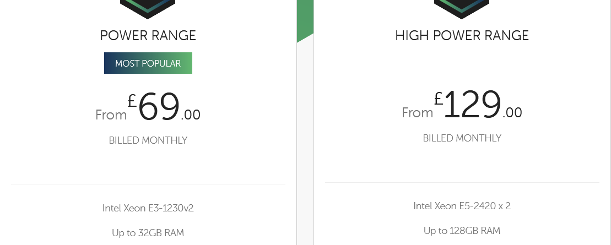
Task: Click Up to 32GB RAM text
Action: pyautogui.click(x=148, y=233)
